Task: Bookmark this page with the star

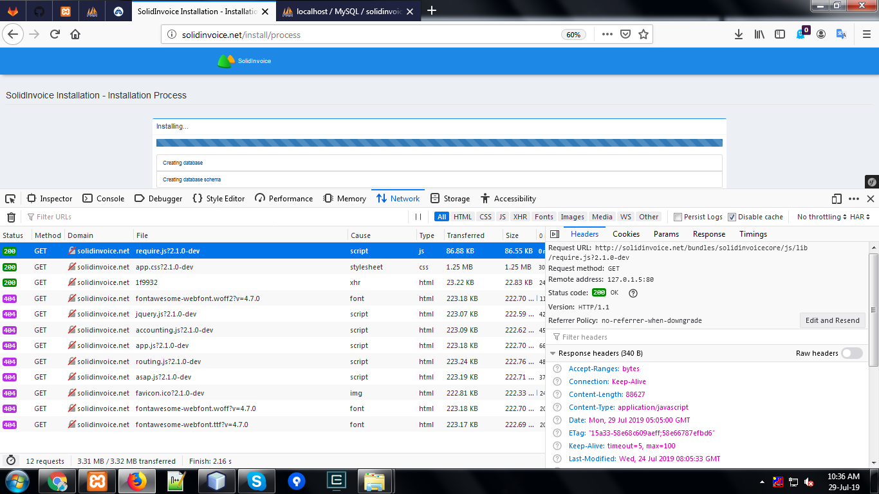Action: (x=643, y=34)
